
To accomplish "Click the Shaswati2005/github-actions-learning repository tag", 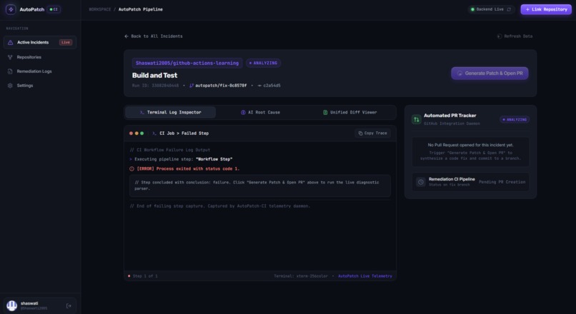I will click(187, 63).
